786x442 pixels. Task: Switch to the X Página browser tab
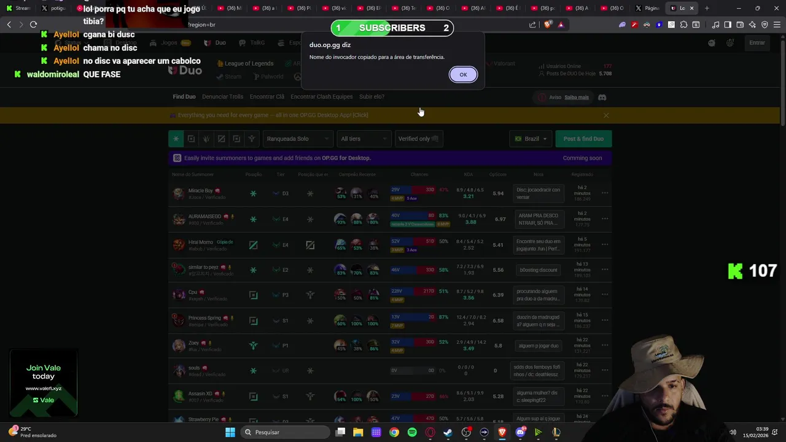[x=648, y=8]
